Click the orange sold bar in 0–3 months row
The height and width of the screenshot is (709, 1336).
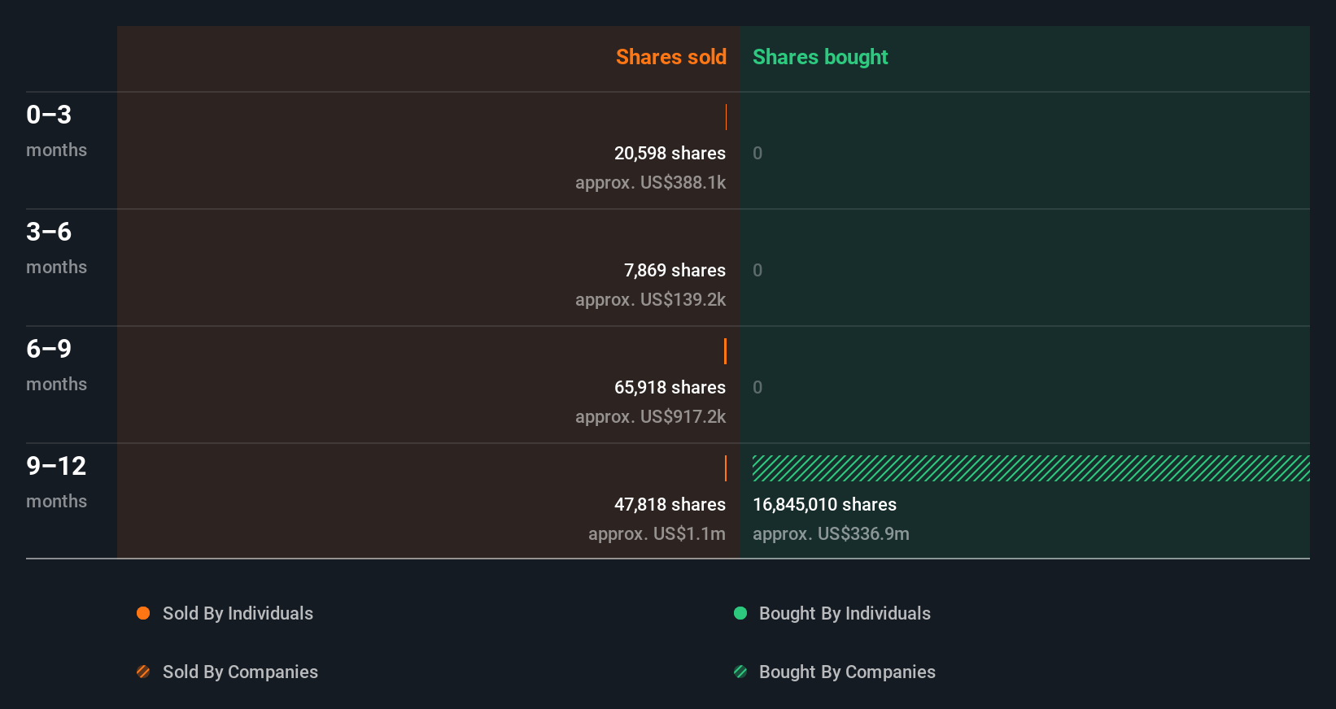(726, 117)
